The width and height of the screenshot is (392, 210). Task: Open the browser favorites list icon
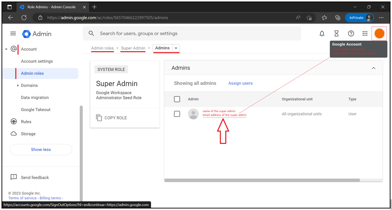pyautogui.click(x=324, y=18)
